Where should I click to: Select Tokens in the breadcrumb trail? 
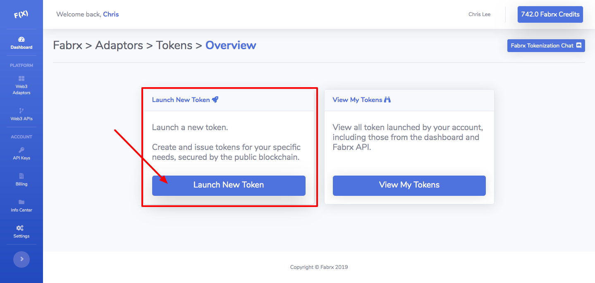pyautogui.click(x=174, y=45)
